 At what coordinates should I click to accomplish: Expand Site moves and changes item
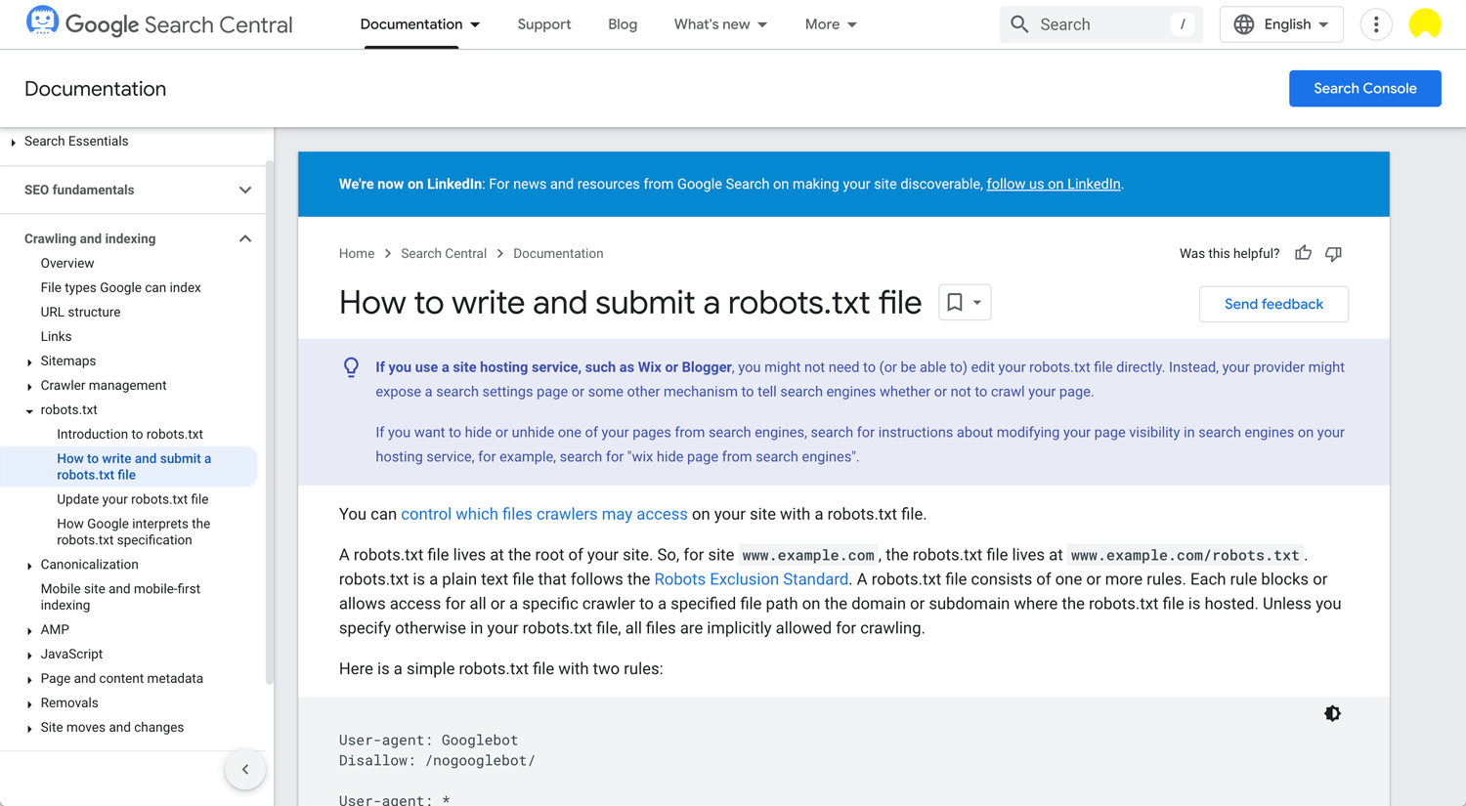pos(29,728)
